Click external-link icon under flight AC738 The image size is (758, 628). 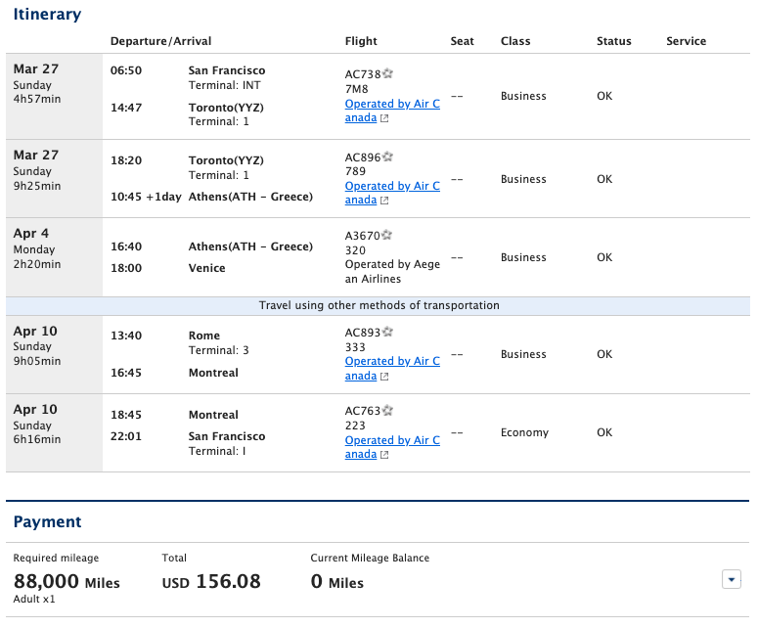point(384,118)
